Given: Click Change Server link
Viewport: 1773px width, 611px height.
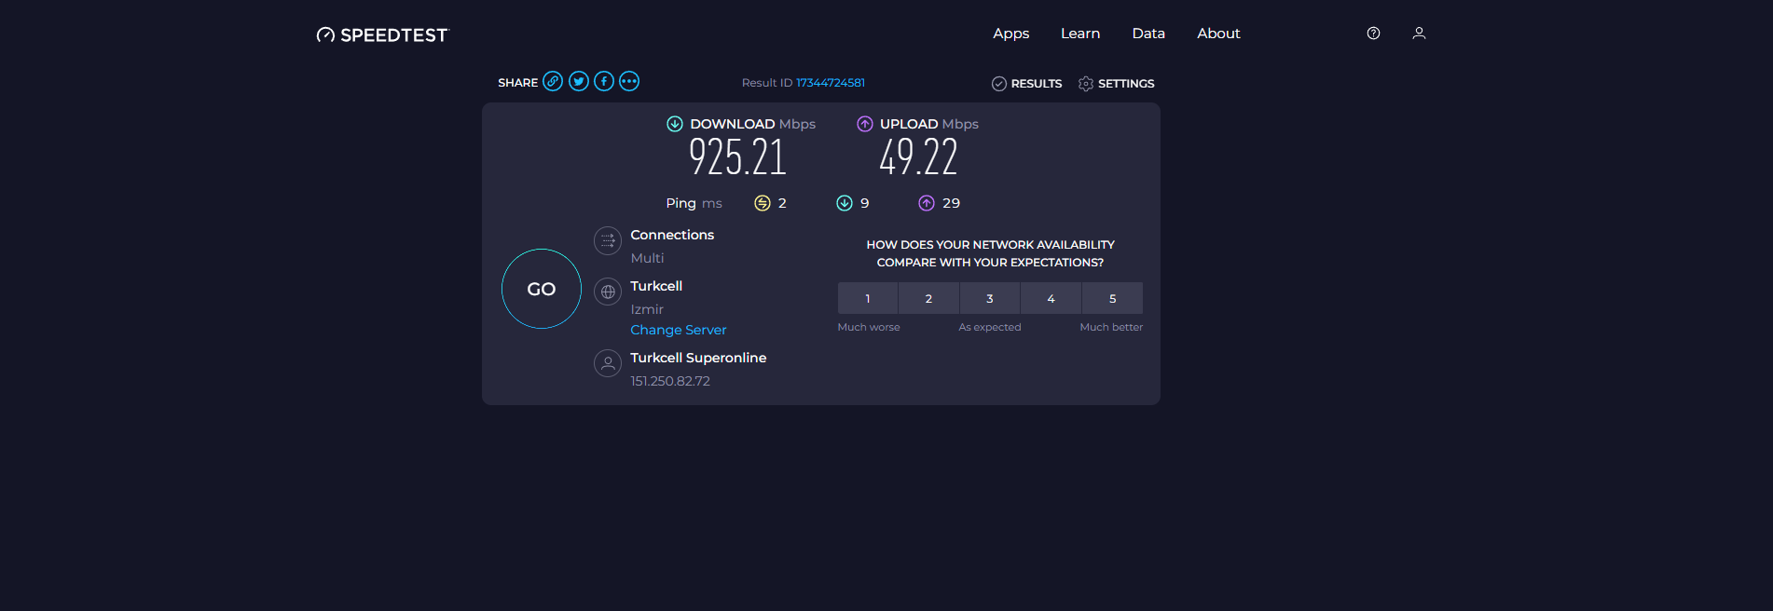Looking at the screenshot, I should 679,330.
